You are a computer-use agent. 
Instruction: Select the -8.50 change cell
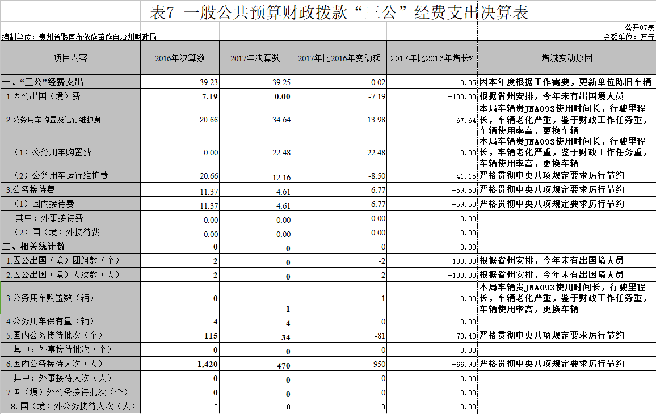point(339,176)
